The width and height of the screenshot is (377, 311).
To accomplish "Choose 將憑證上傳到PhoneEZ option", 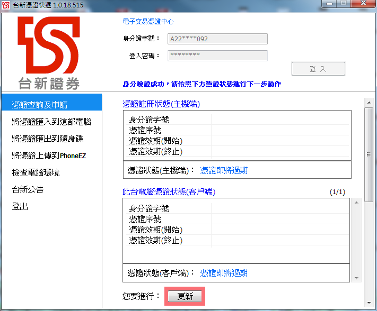I will [x=49, y=155].
